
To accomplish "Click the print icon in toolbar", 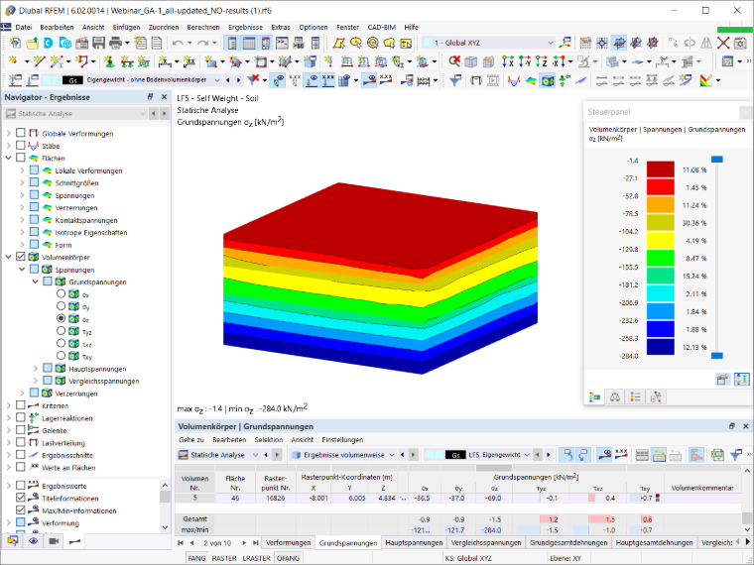I will coord(115,43).
